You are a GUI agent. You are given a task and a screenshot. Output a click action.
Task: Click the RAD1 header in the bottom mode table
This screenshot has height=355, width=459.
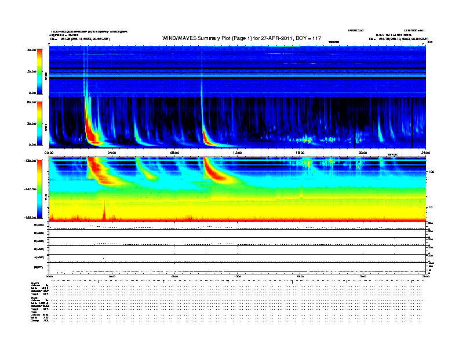click(x=35, y=298)
